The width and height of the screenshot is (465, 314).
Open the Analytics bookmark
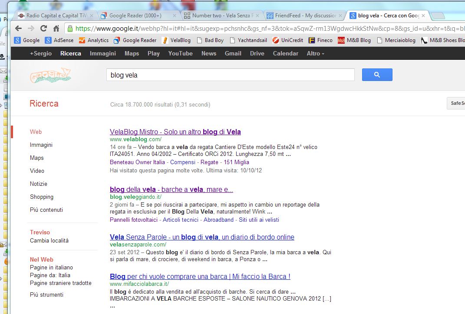[94, 40]
